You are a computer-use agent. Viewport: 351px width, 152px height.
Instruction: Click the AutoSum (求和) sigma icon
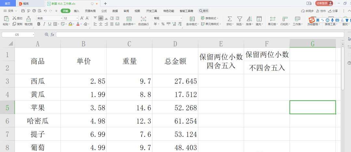coord(230,19)
